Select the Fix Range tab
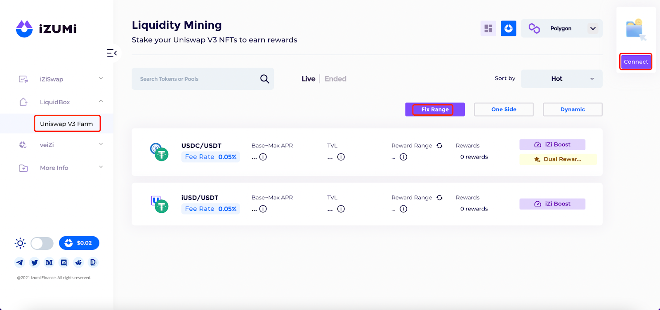The width and height of the screenshot is (660, 310). tap(435, 110)
